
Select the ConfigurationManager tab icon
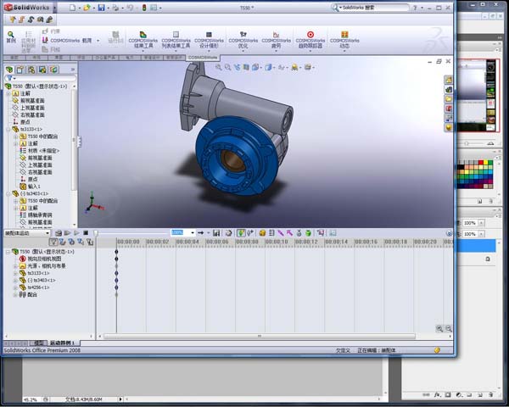pyautogui.click(x=31, y=70)
